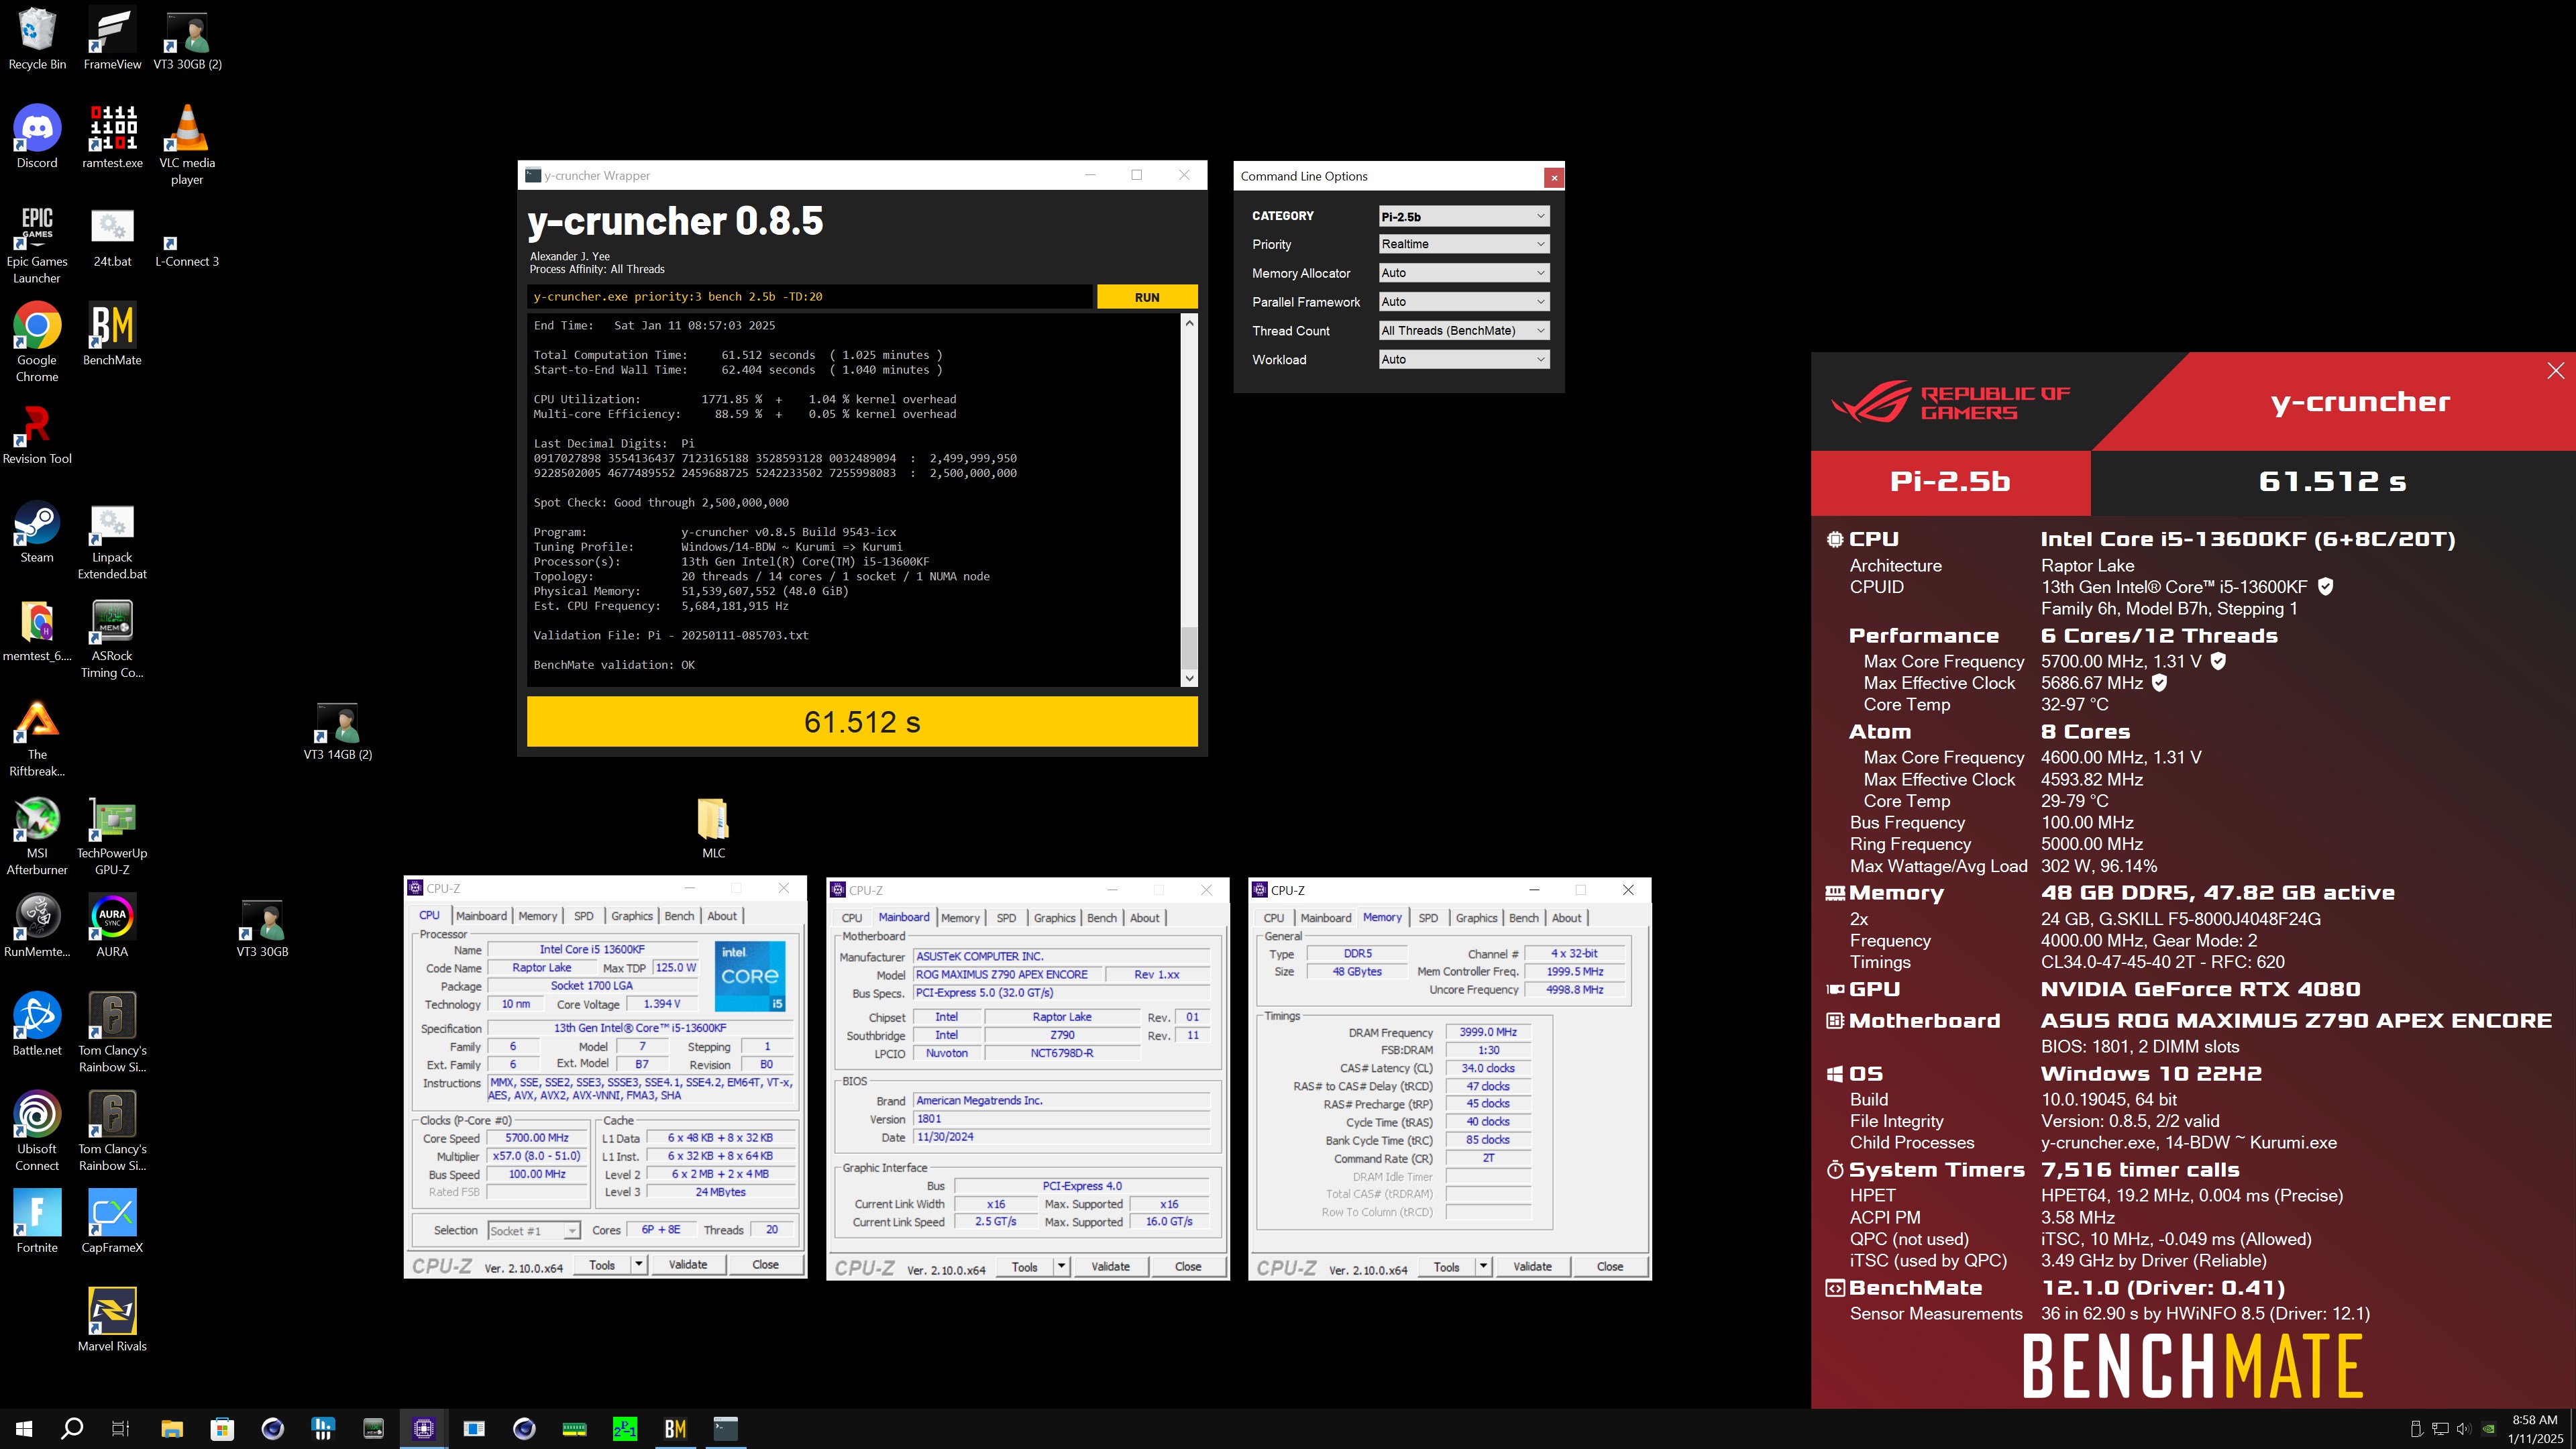Open TechPowerUp GPU-Z shortcut
The height and width of the screenshot is (1449, 2576).
[112, 836]
